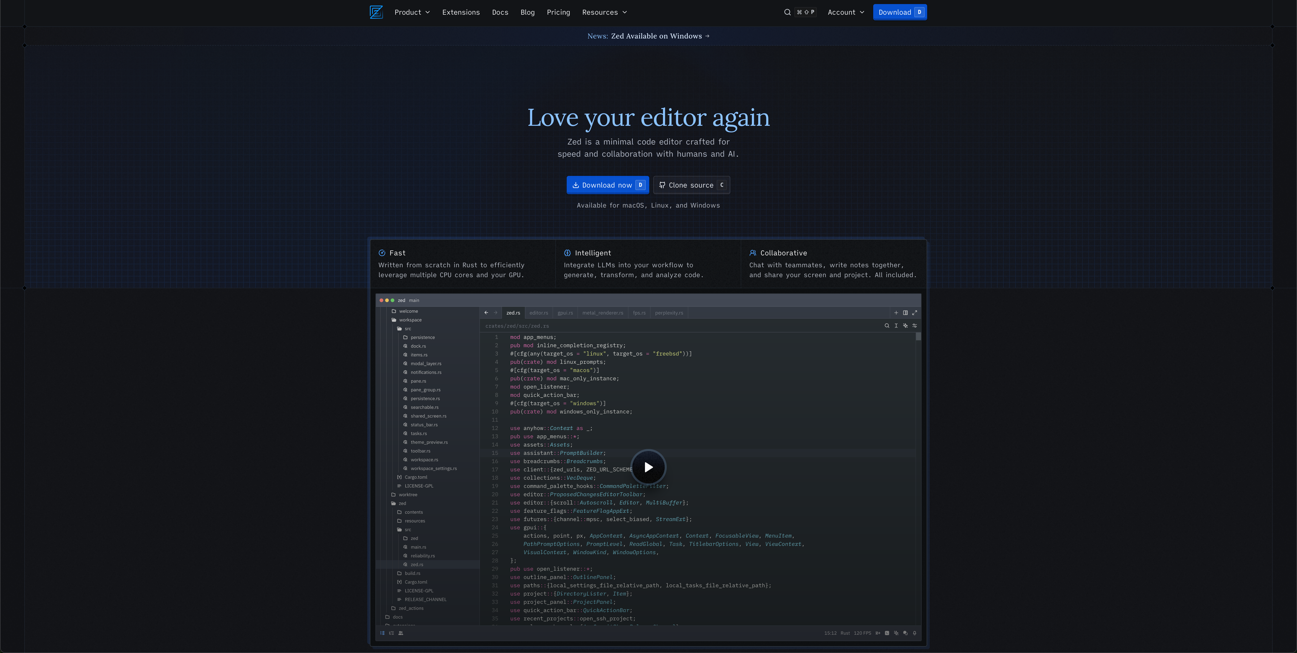This screenshot has height=653, width=1297.
Task: Click the editor settings sliders icon
Action: click(x=915, y=325)
